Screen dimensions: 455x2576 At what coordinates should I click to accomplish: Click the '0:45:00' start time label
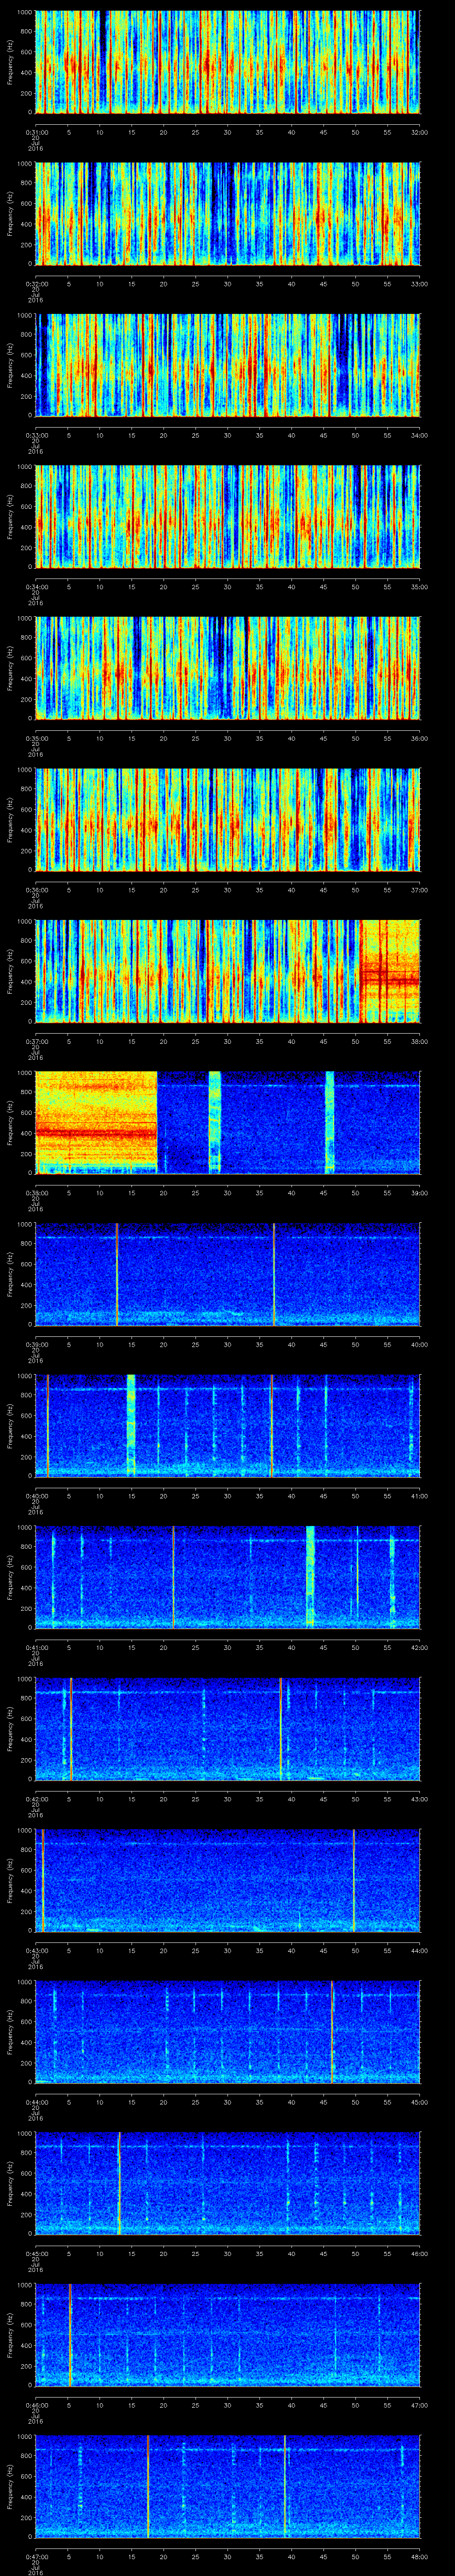[x=36, y=2252]
